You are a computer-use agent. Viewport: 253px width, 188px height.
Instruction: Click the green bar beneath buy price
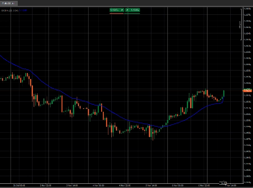[x=132, y=14]
